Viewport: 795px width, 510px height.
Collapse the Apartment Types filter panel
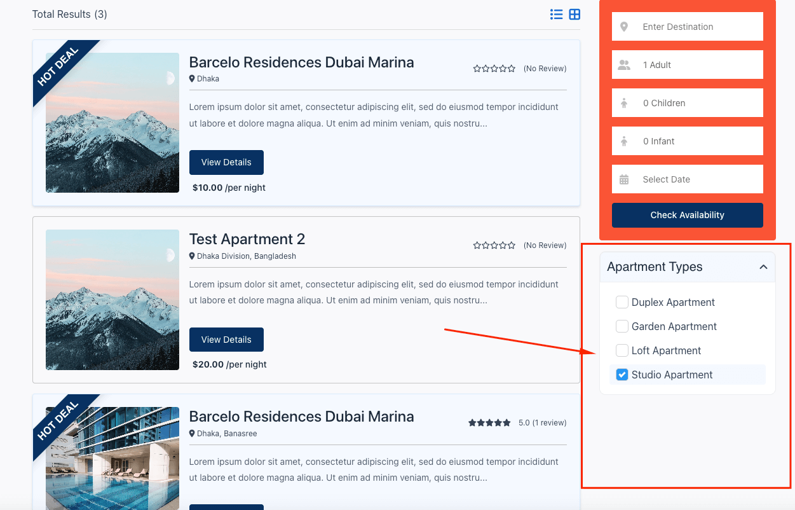pos(763,267)
